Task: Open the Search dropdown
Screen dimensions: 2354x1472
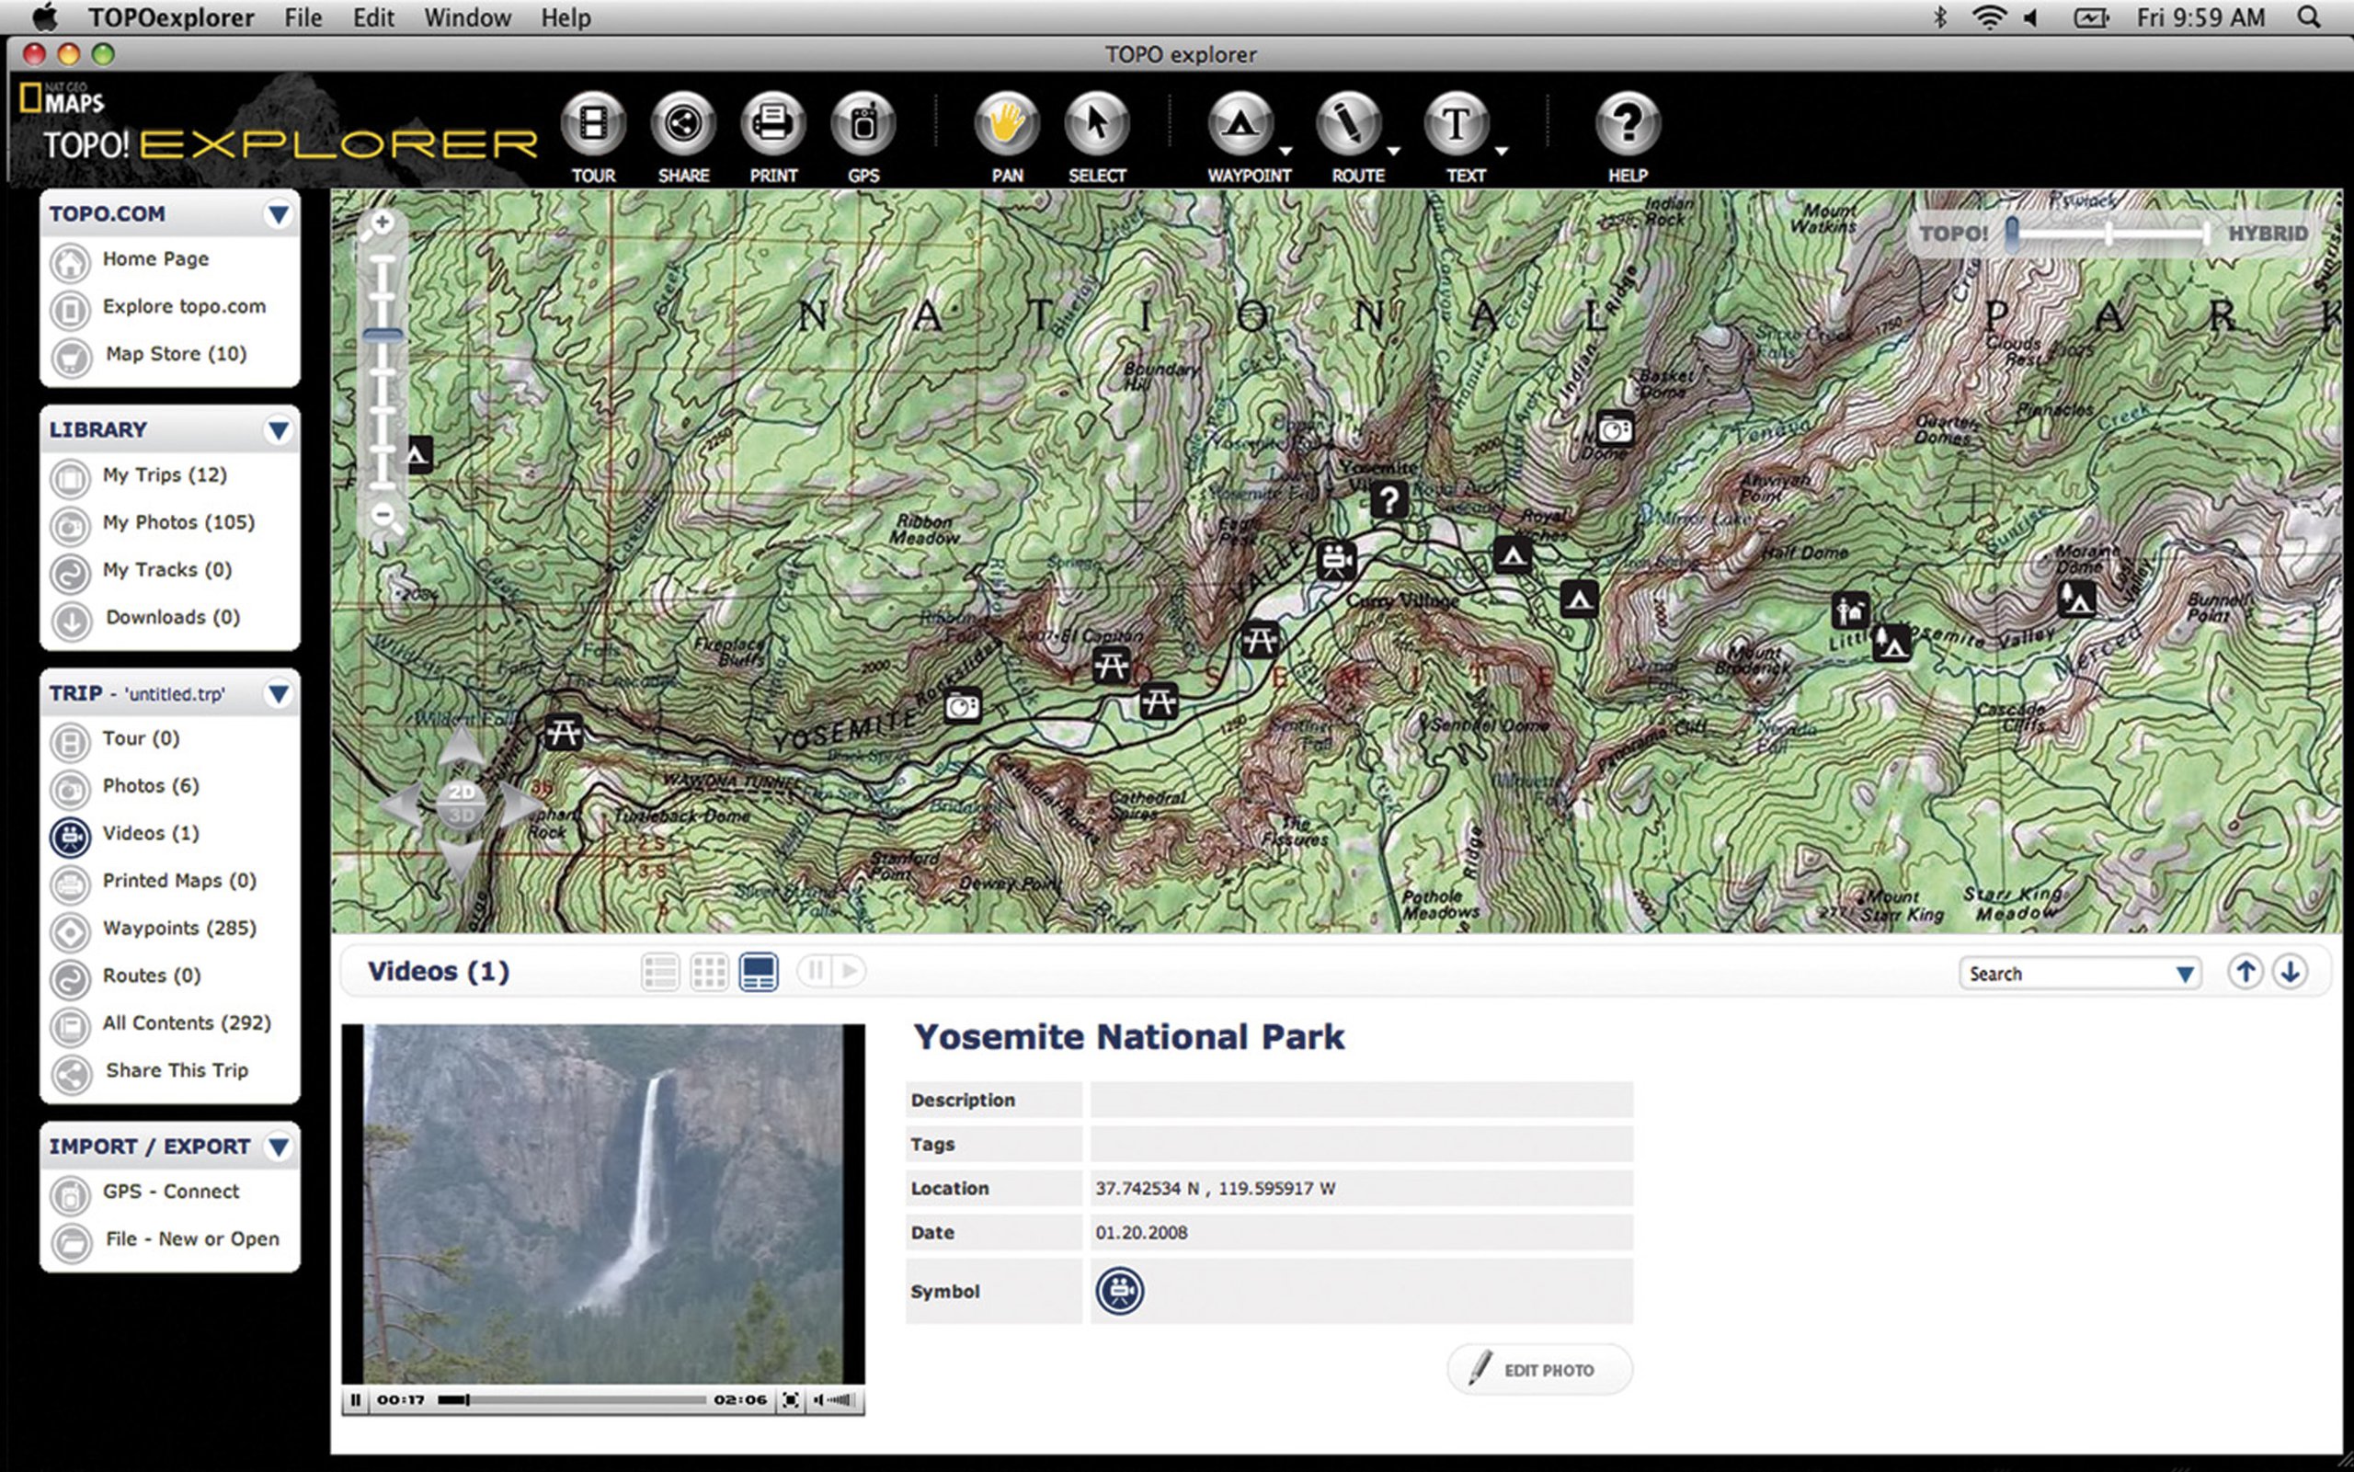Action: point(2184,974)
